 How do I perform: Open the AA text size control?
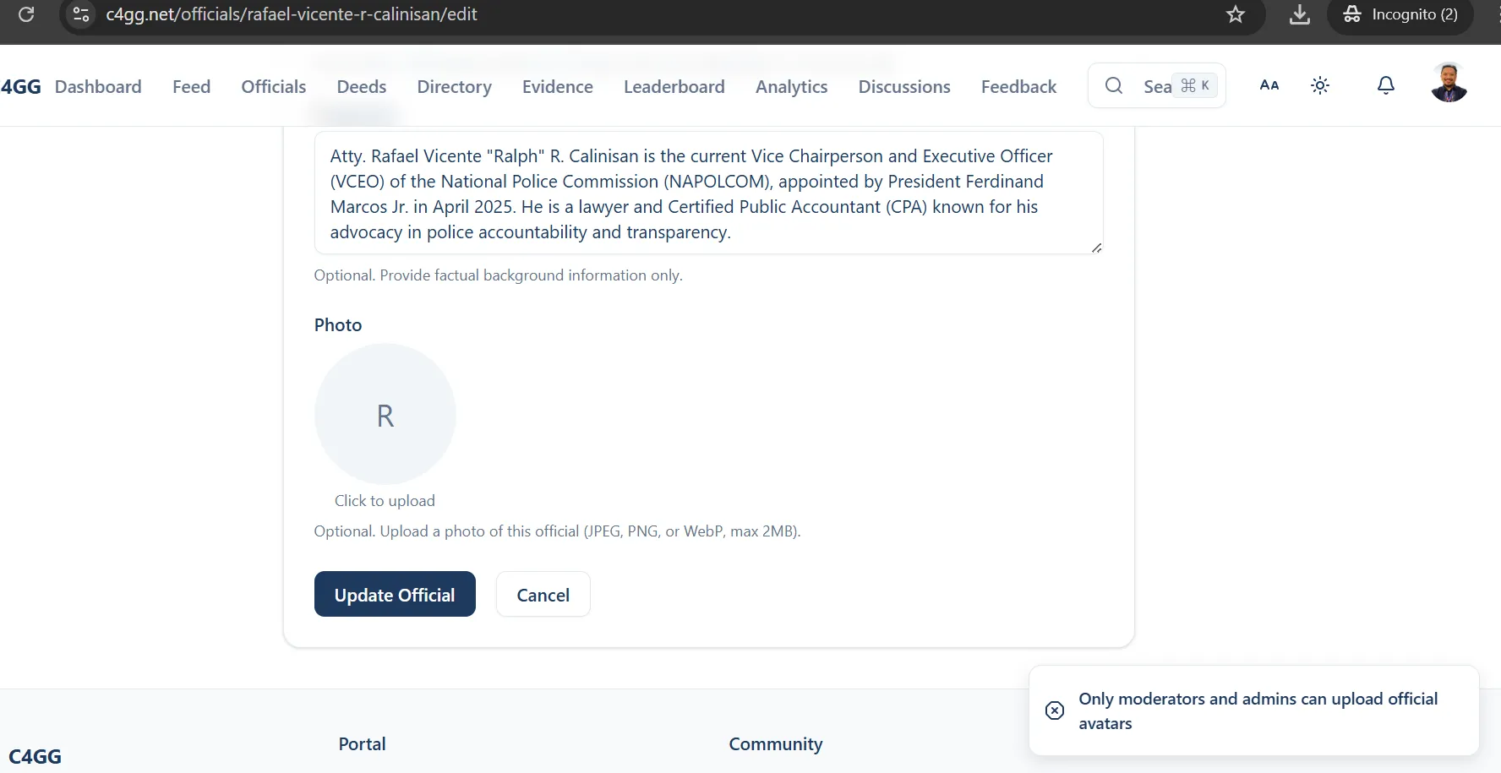coord(1269,85)
